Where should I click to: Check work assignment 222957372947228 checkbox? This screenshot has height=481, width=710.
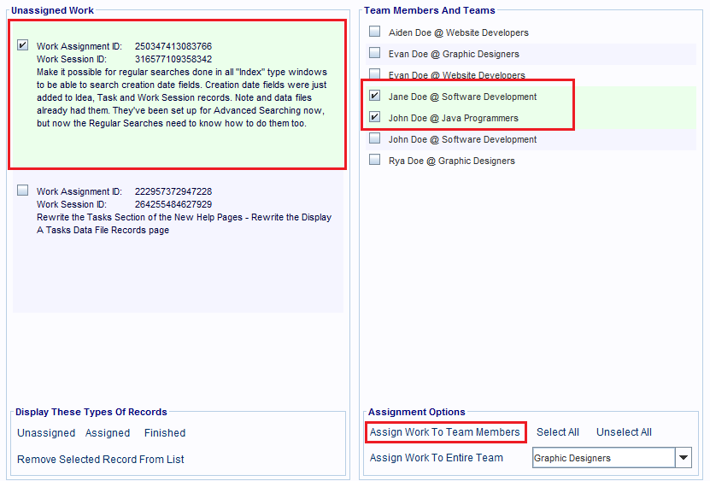22,191
